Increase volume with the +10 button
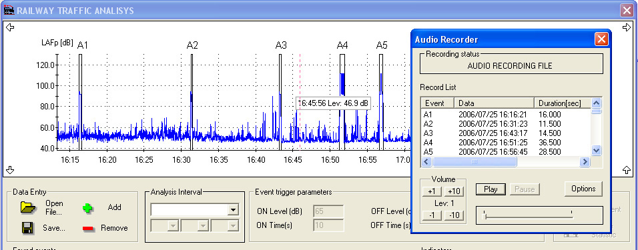The image size is (638, 250). point(454,191)
